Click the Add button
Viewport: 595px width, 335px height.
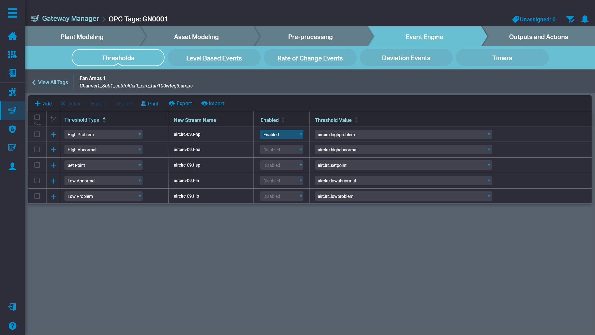click(x=43, y=104)
